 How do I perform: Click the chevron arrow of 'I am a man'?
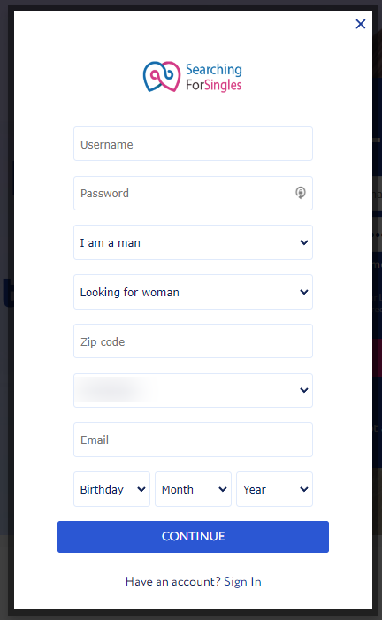[x=303, y=242]
